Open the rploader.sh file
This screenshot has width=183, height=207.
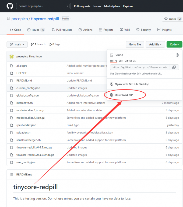point(23,133)
